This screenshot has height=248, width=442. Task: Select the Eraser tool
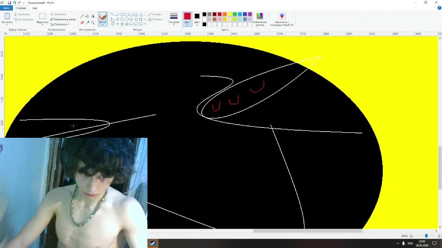(x=82, y=23)
